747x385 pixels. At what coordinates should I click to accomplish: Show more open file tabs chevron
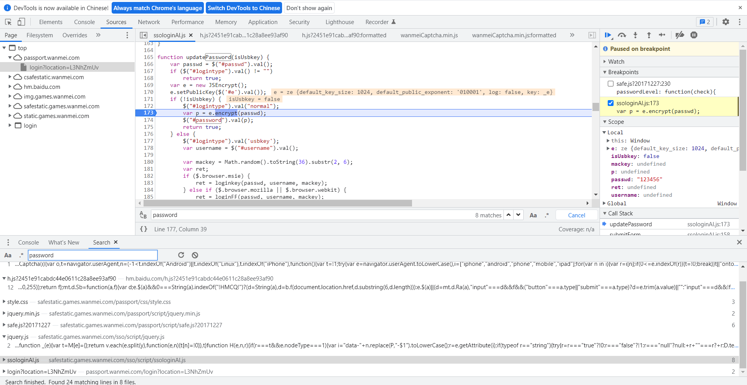[x=572, y=35]
